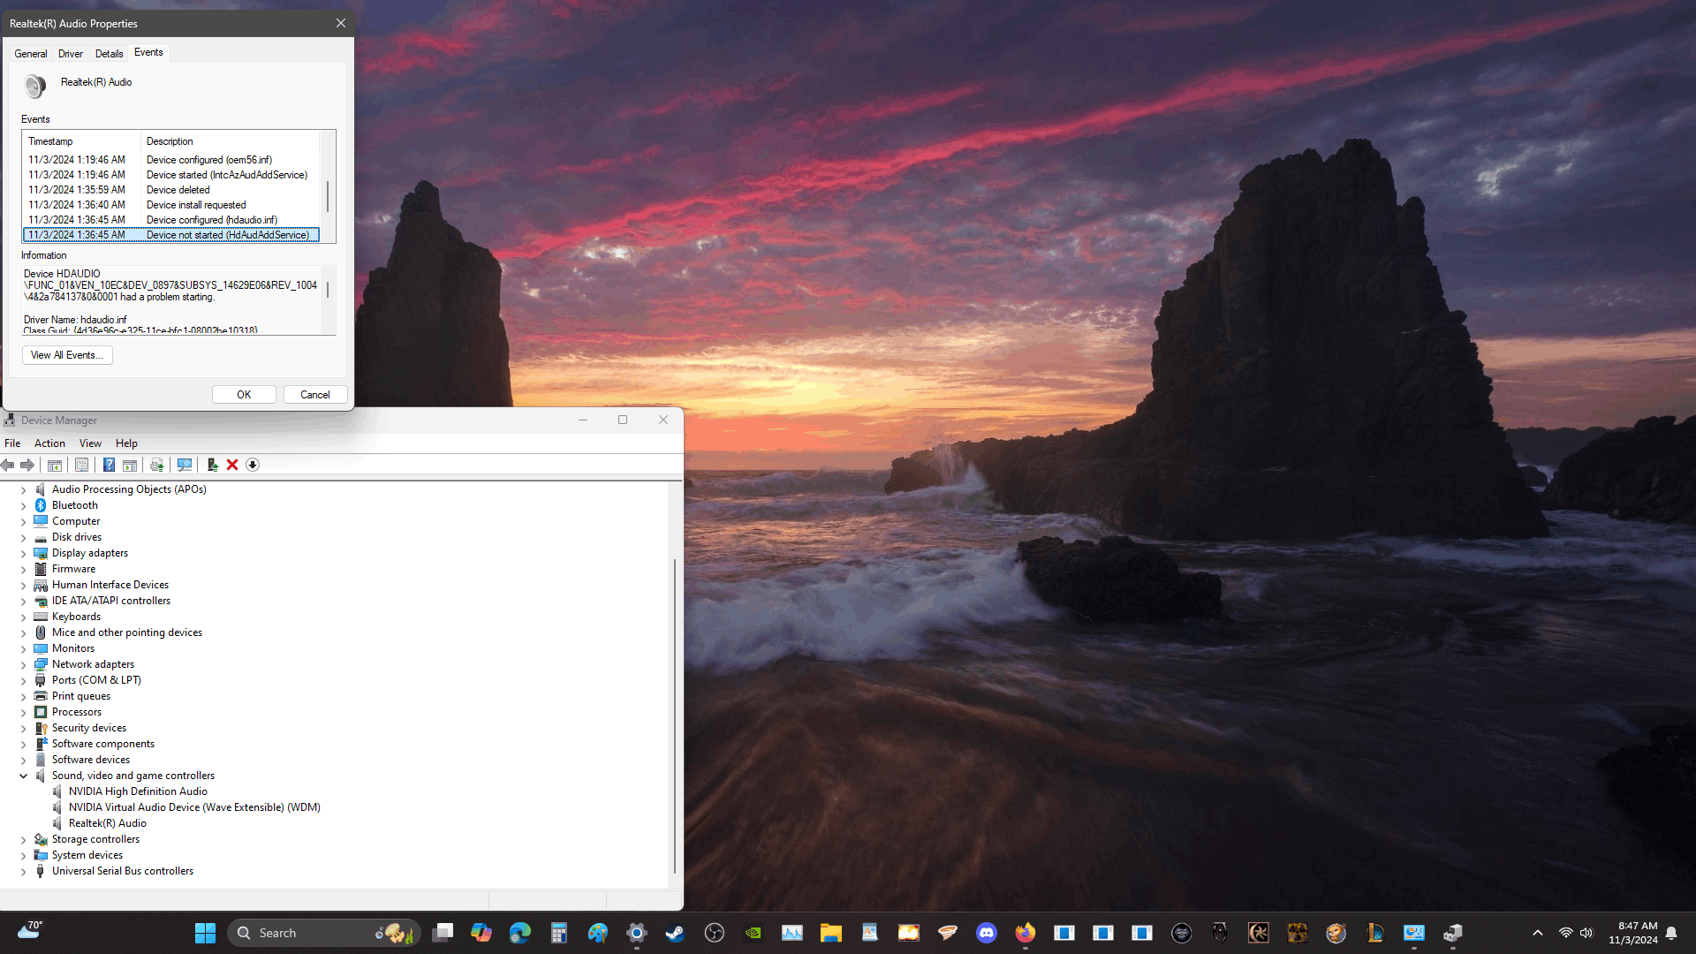This screenshot has height=954, width=1696.
Task: Switch to the Details tab
Action: pyautogui.click(x=109, y=54)
